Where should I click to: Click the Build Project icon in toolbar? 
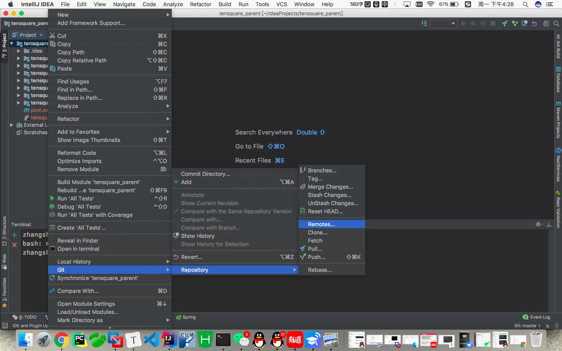[424, 23]
